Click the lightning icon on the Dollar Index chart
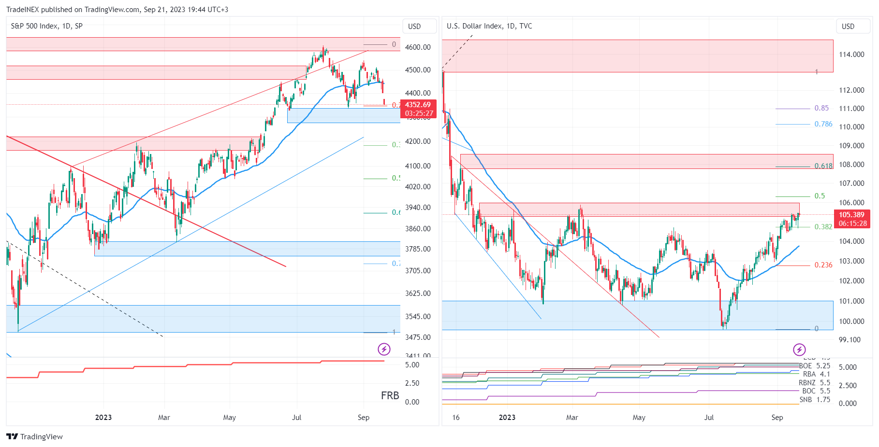The image size is (879, 447). click(x=799, y=349)
